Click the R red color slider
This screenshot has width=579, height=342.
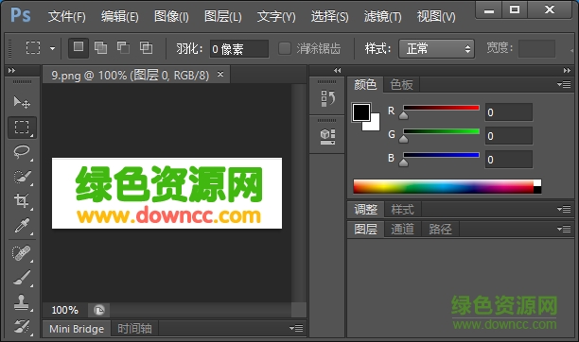click(x=441, y=108)
